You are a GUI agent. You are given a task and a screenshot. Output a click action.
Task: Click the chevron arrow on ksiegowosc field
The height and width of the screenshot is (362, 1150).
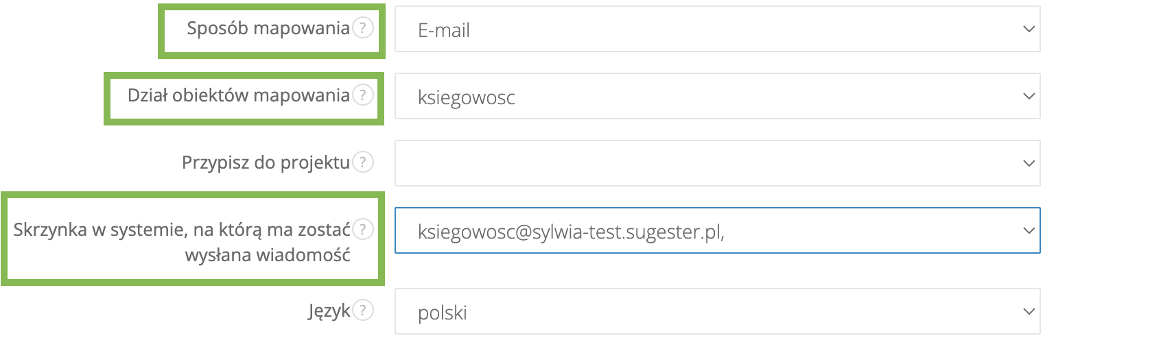click(1029, 97)
